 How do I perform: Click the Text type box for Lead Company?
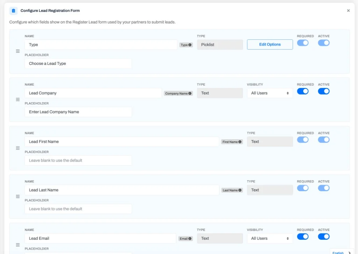tap(220, 93)
